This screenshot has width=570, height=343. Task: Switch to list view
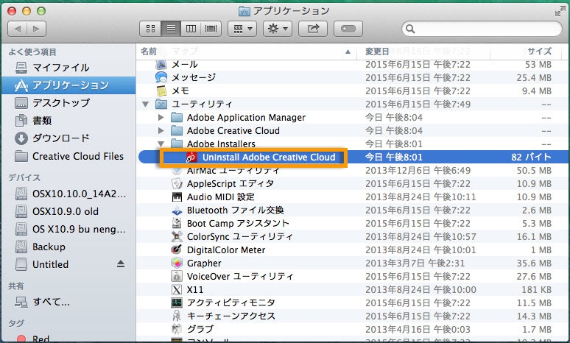[x=171, y=29]
